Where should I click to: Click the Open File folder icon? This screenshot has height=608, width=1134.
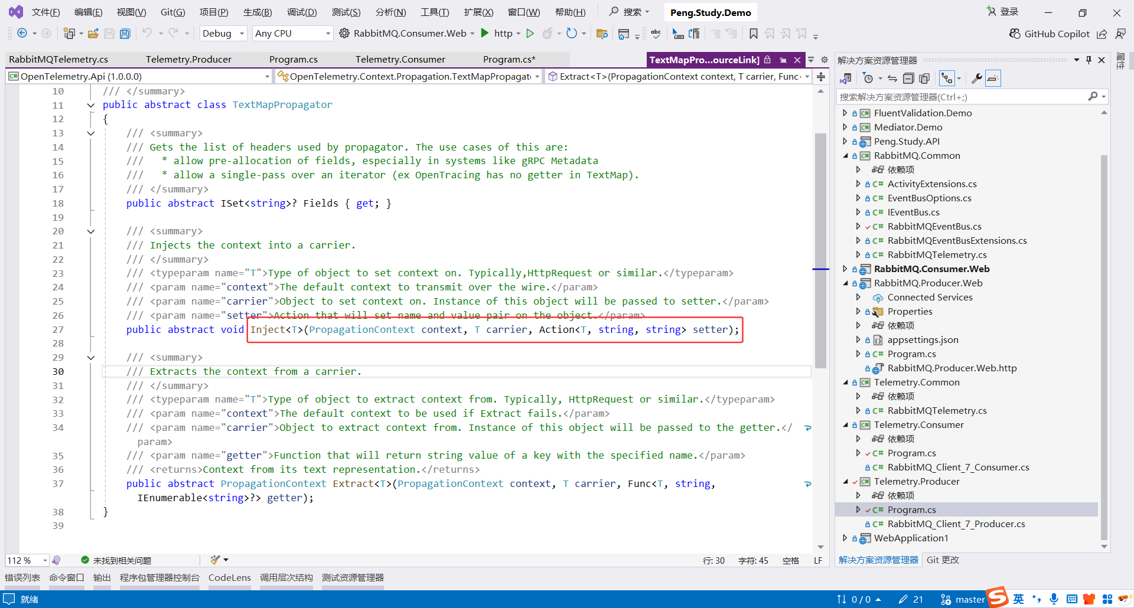(93, 34)
